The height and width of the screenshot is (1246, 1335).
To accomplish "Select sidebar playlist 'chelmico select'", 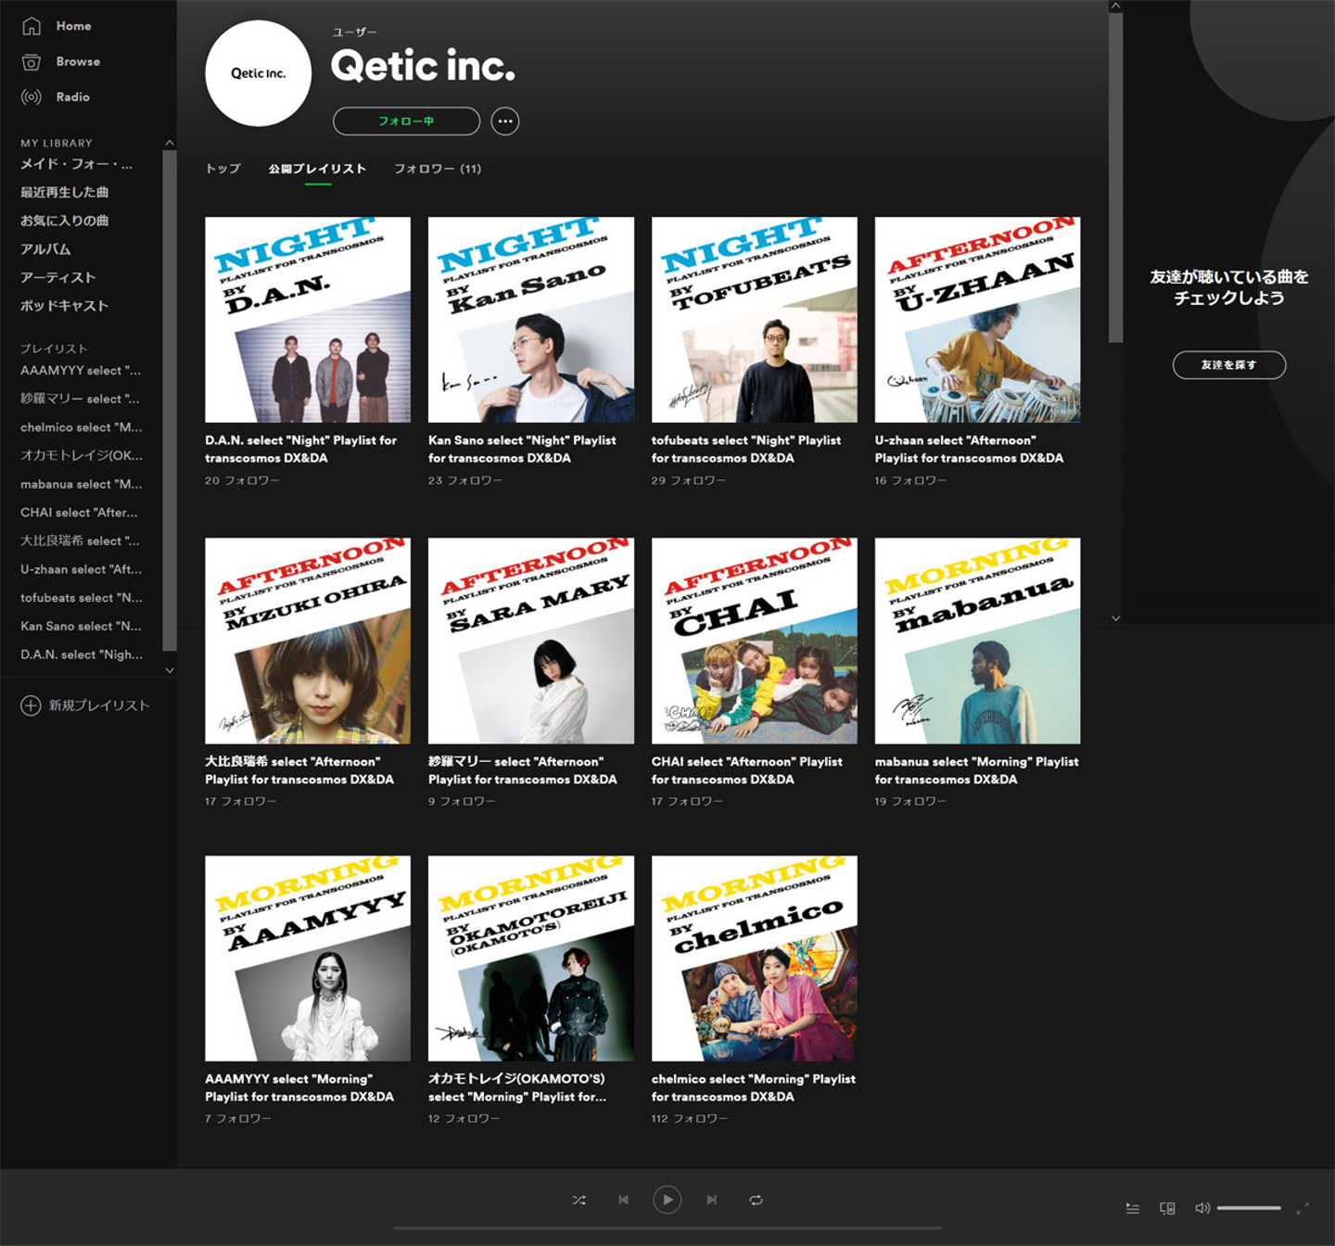I will point(82,427).
